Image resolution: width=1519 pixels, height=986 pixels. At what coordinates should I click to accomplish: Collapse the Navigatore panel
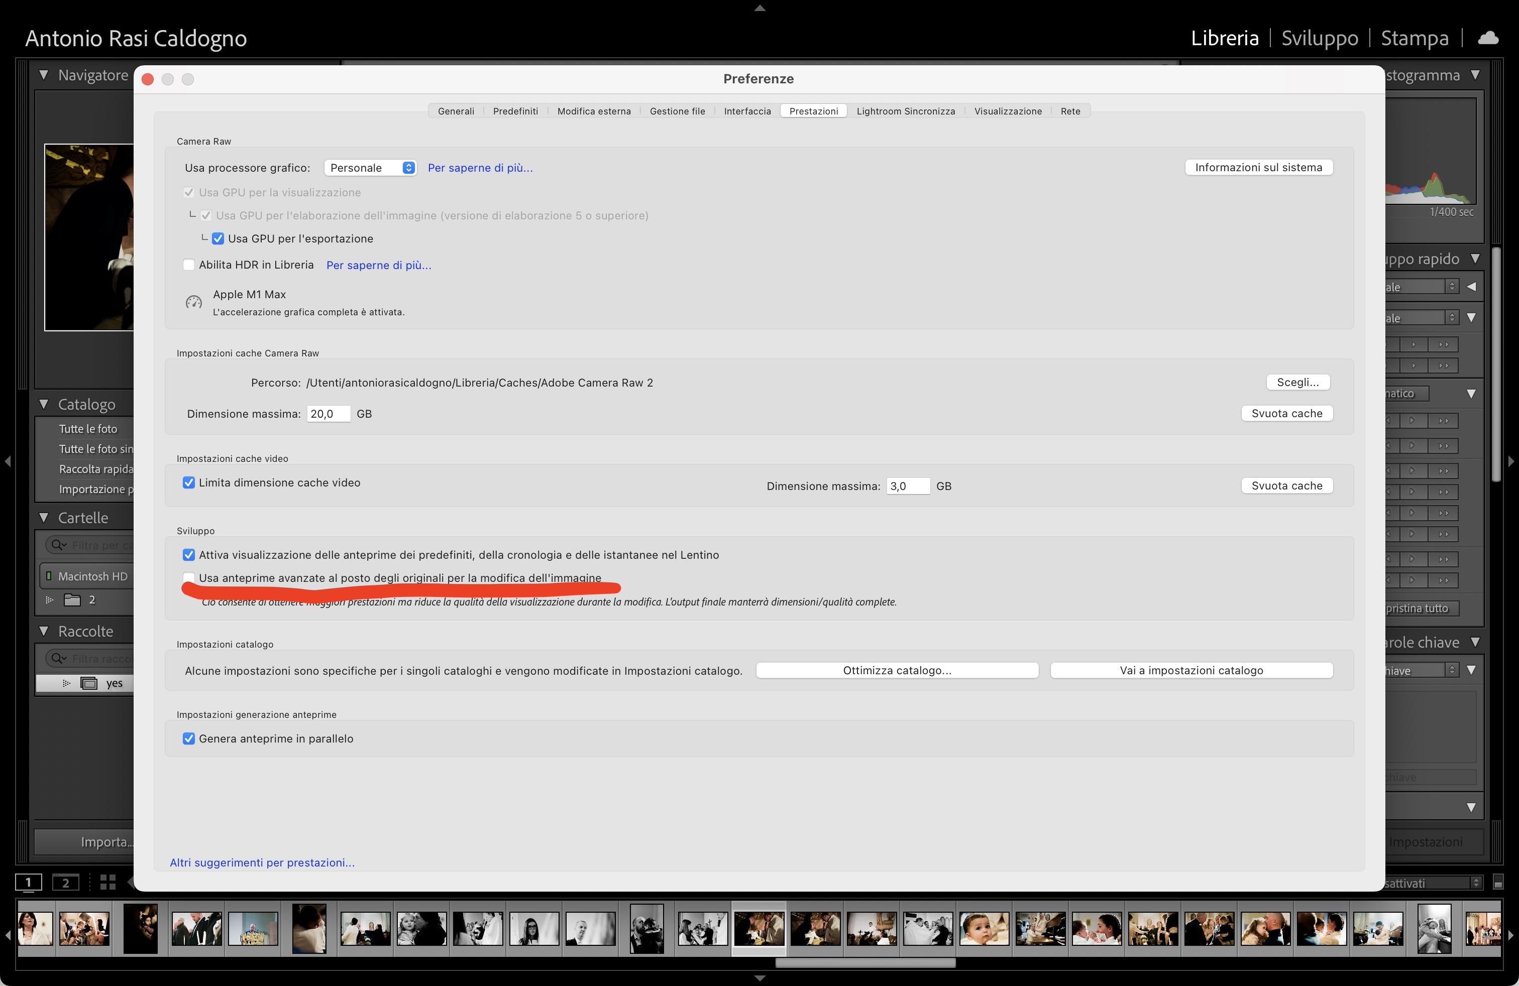click(44, 75)
